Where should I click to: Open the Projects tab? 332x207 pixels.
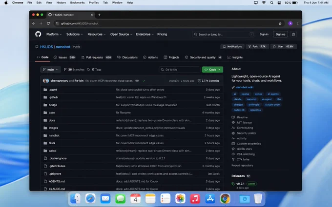click(171, 57)
